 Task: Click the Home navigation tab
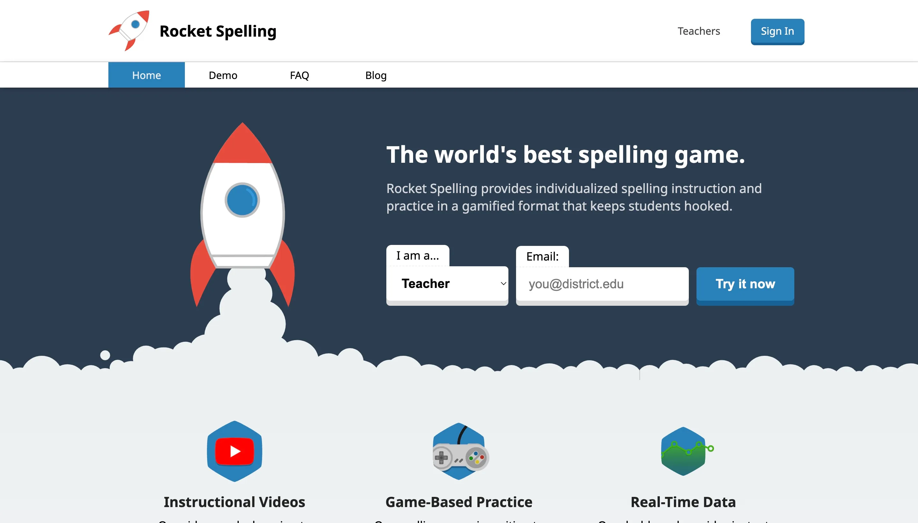(146, 75)
